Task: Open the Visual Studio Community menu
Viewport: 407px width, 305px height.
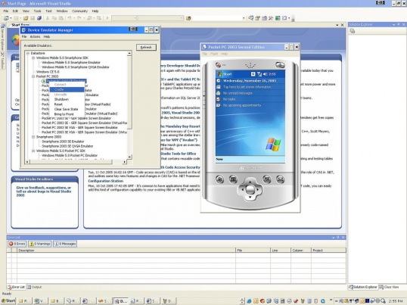Action: (x=79, y=11)
